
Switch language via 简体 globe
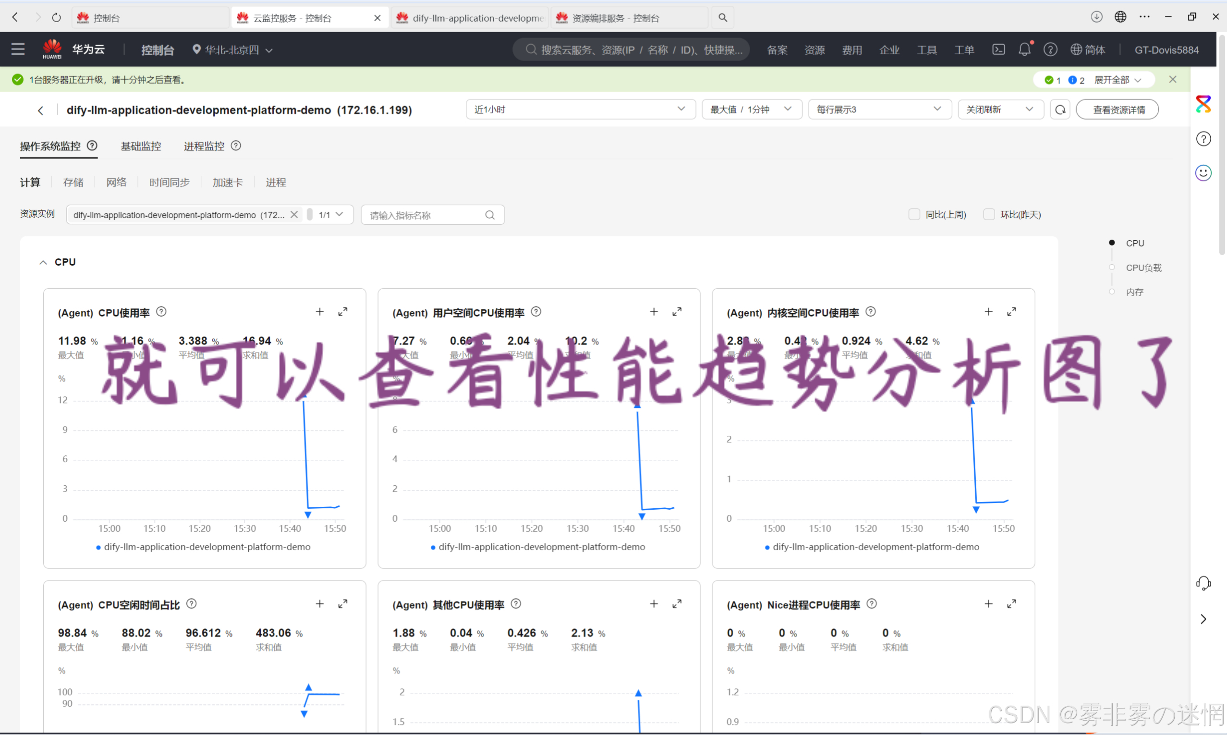click(x=1087, y=49)
